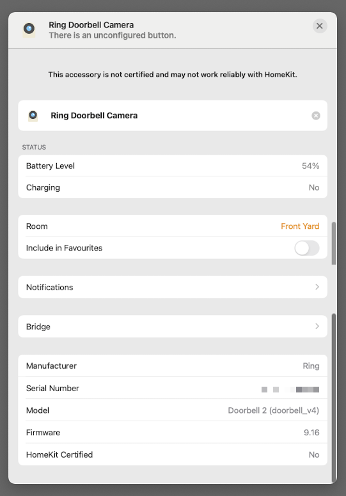Close the Ring Doorbell Camera settings dialog
This screenshot has width=346, height=496.
(x=320, y=26)
